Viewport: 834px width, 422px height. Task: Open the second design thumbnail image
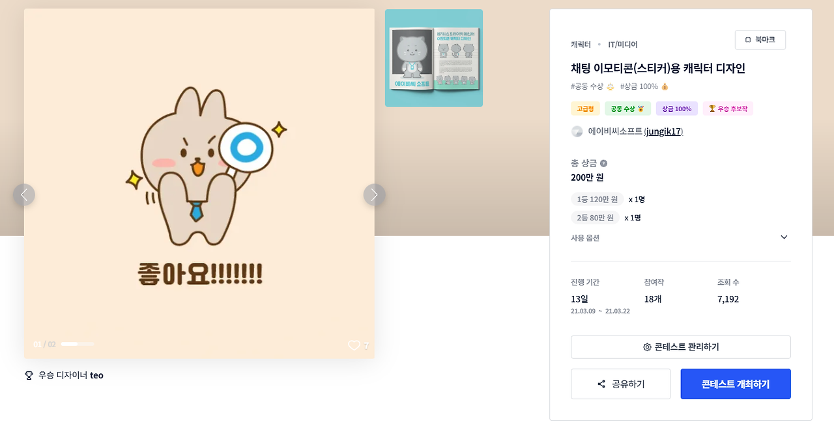tap(434, 58)
